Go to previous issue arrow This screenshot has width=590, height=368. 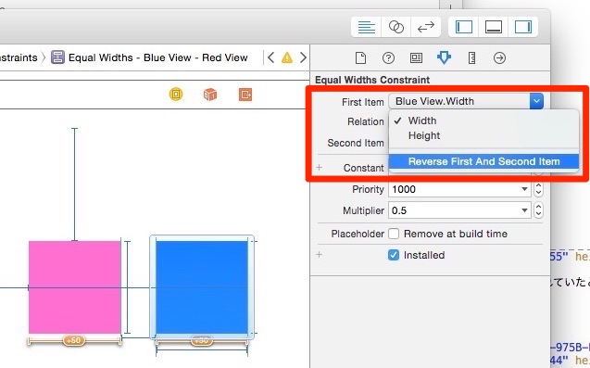click(270, 57)
